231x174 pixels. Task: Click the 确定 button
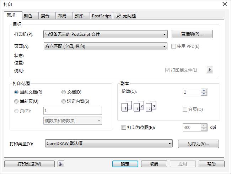click(x=125, y=164)
